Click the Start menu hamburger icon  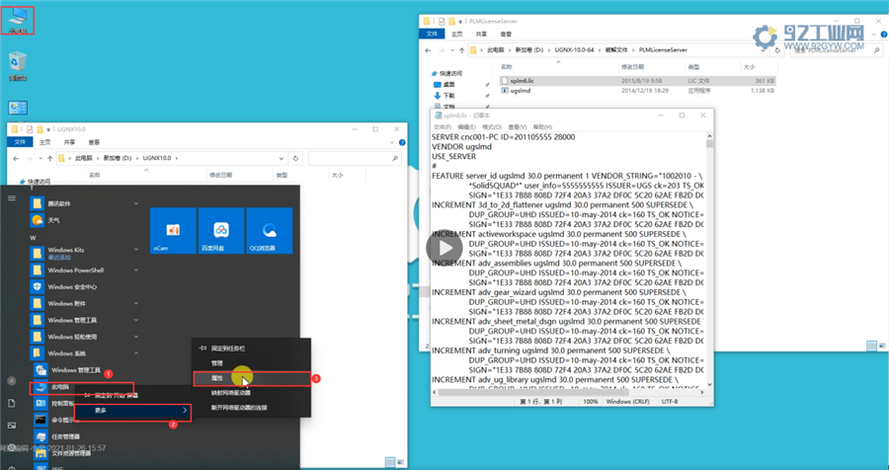11,197
